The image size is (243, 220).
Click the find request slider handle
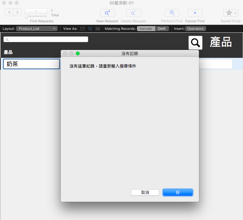(26, 16)
